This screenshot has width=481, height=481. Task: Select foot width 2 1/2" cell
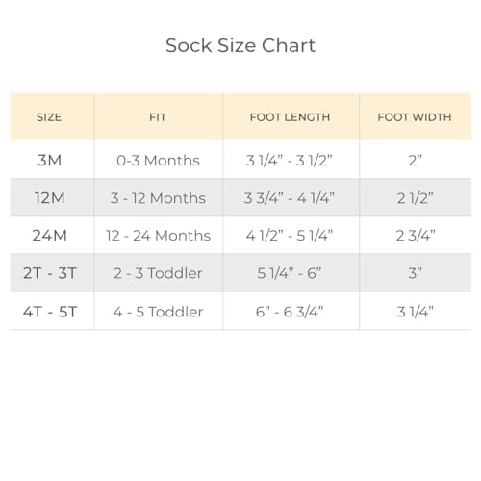click(x=415, y=198)
